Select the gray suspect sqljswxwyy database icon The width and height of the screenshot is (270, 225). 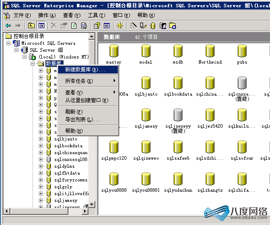pos(178,115)
